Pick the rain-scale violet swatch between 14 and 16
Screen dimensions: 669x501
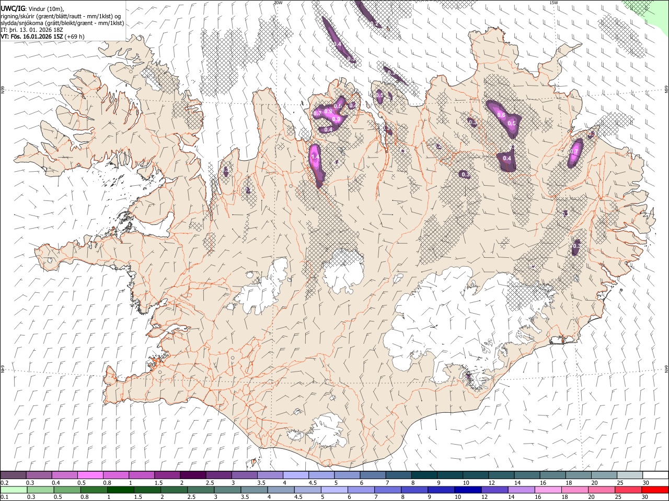(x=521, y=490)
